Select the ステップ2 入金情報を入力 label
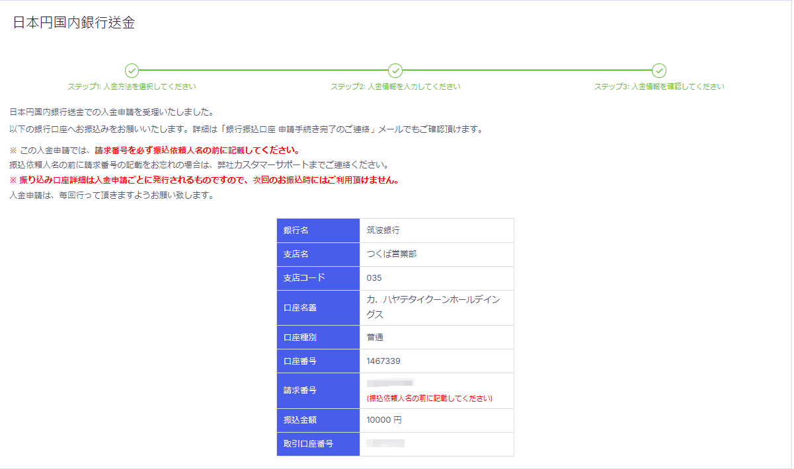The width and height of the screenshot is (794, 469). (x=395, y=87)
